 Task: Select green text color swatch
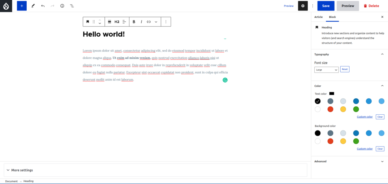[356, 109]
